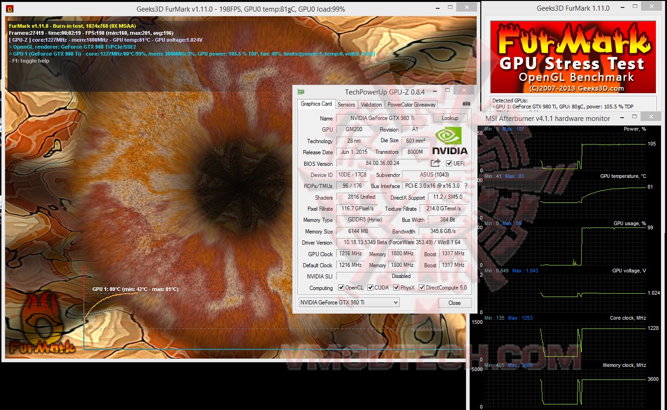Click the Bandwidth field 345.6 GB/s
667x410 pixels.
click(x=443, y=231)
